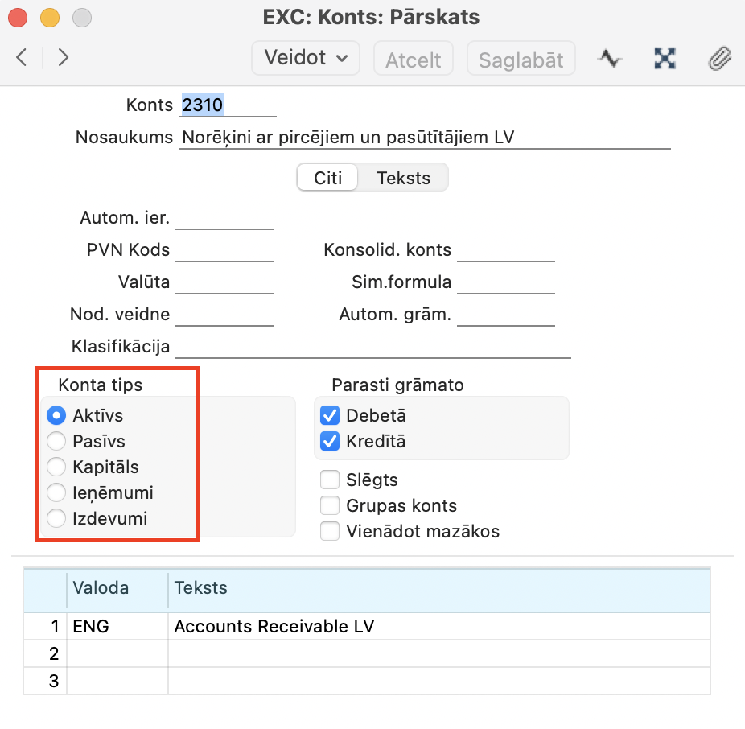
Task: Open the activity waveform icon
Action: pyautogui.click(x=610, y=59)
